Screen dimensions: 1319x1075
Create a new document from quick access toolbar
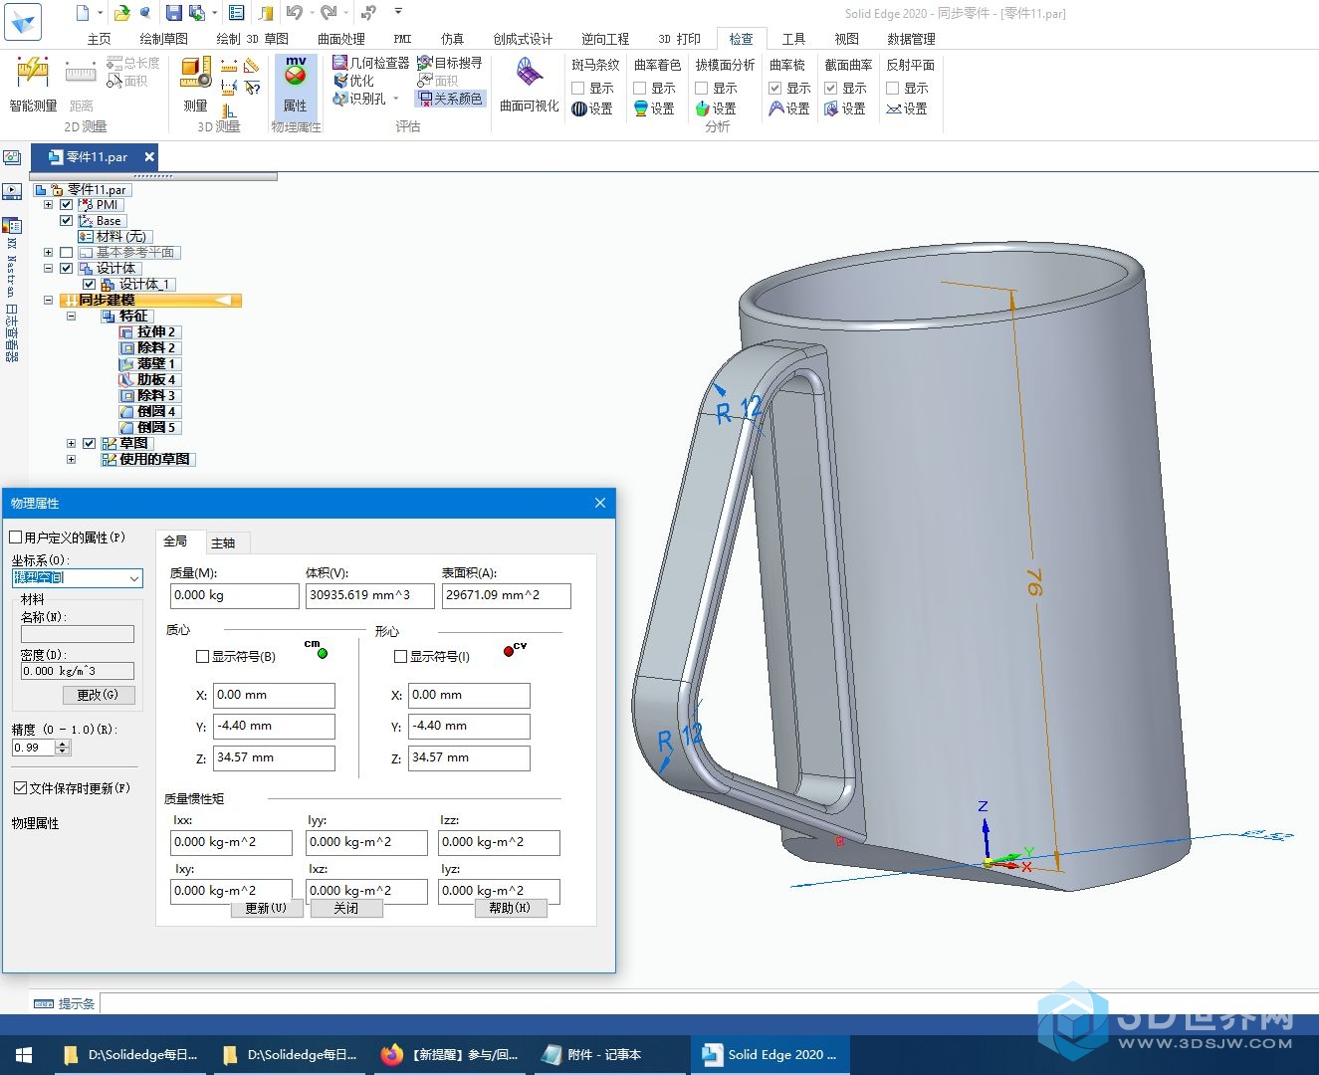point(83,13)
